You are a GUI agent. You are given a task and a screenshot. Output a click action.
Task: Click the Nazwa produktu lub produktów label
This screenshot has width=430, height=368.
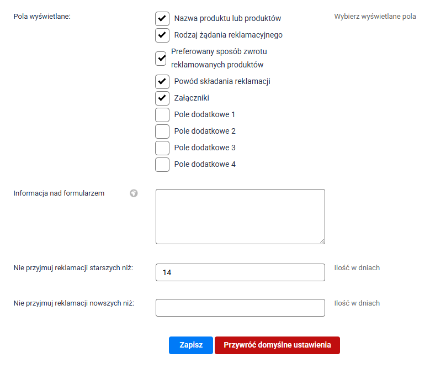click(x=227, y=18)
